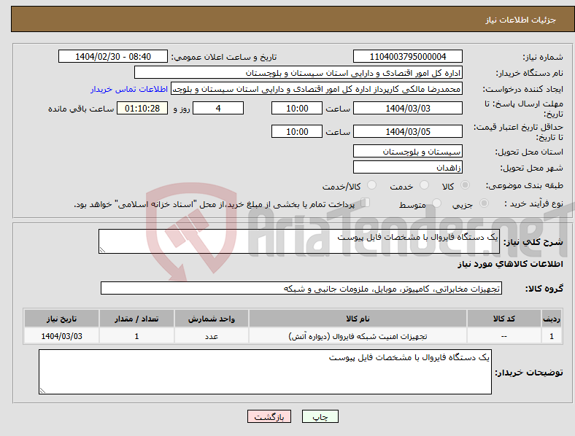Click the تاریخ نیاز column header
The image size is (575, 436).
(61, 319)
